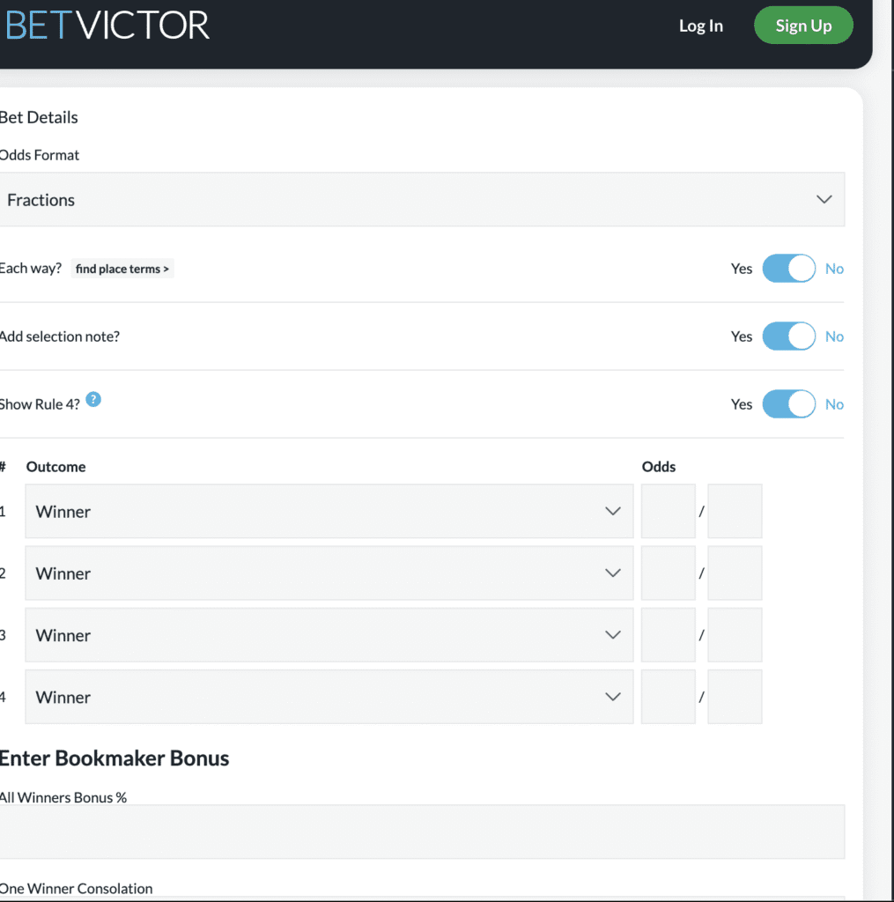Open the Outcome dropdown for selection 4
Viewport: 894px width, 902px height.
(x=329, y=697)
